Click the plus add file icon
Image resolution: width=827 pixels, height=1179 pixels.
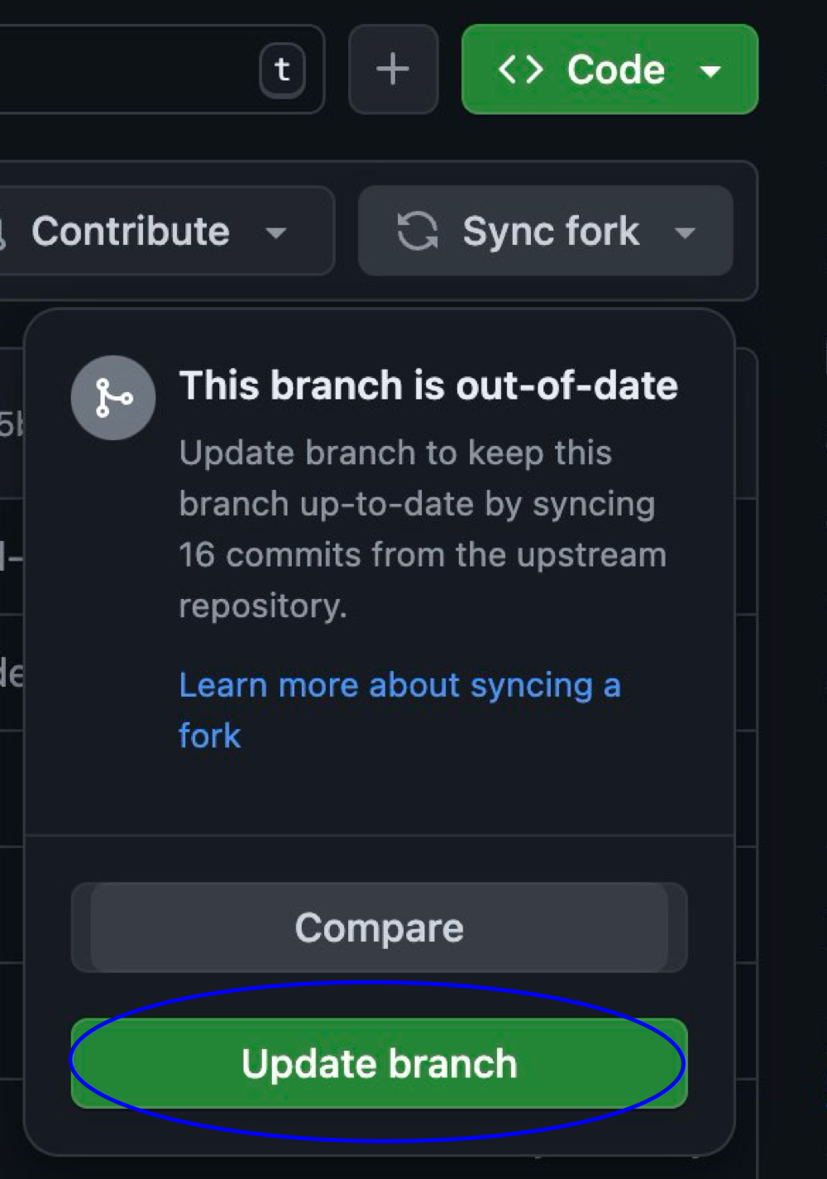[x=393, y=69]
